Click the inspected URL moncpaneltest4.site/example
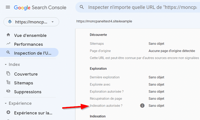Image resolution: width=200 pixels, height=120 pixels. 104,21
